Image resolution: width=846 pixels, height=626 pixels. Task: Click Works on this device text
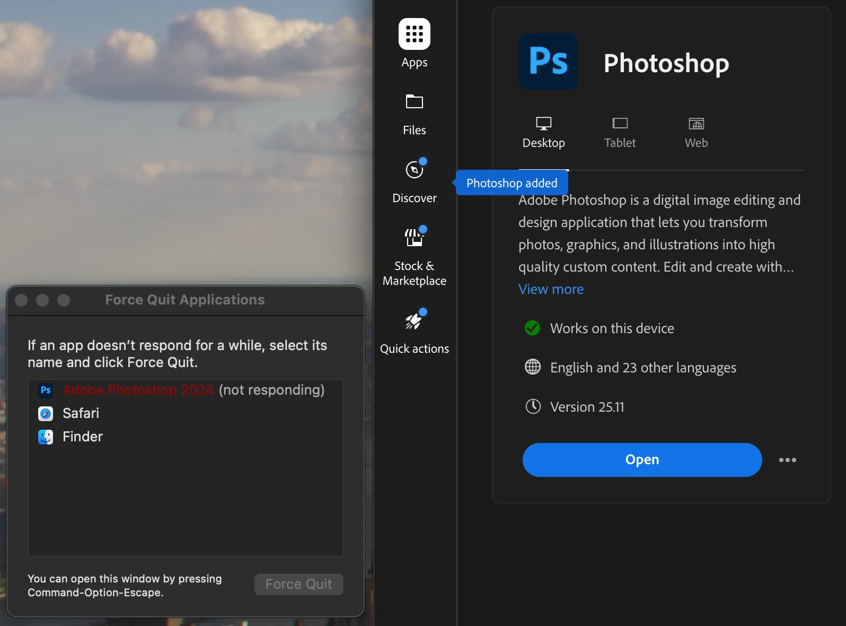612,328
